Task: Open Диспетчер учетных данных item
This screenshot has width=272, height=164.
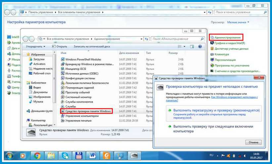Action: coord(229,49)
